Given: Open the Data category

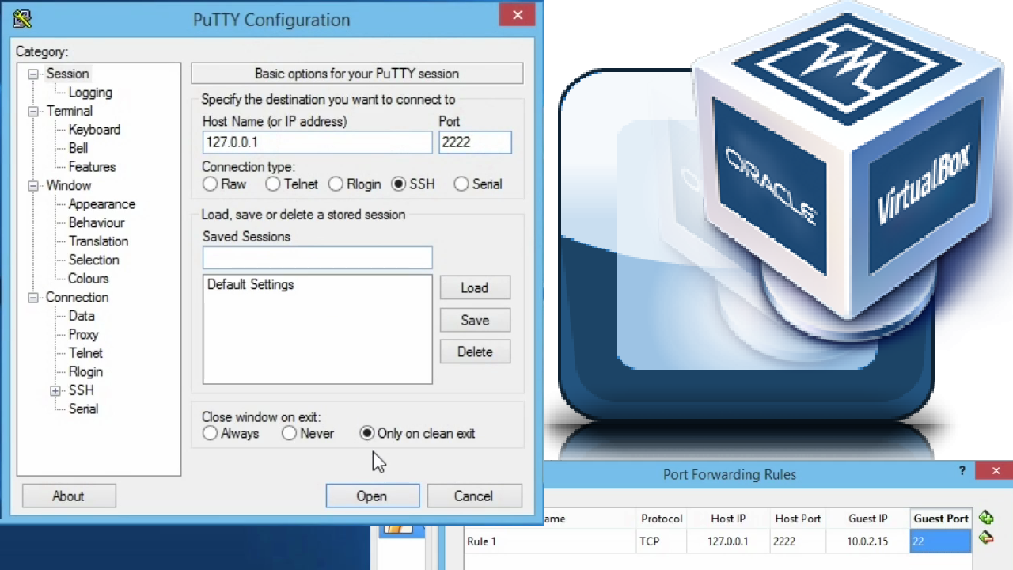Looking at the screenshot, I should (x=82, y=316).
